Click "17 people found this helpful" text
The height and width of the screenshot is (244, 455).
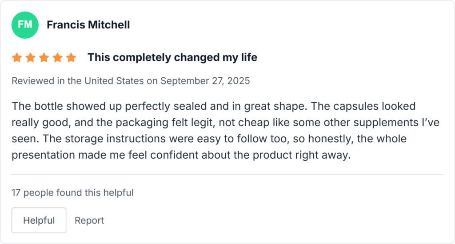tap(72, 193)
